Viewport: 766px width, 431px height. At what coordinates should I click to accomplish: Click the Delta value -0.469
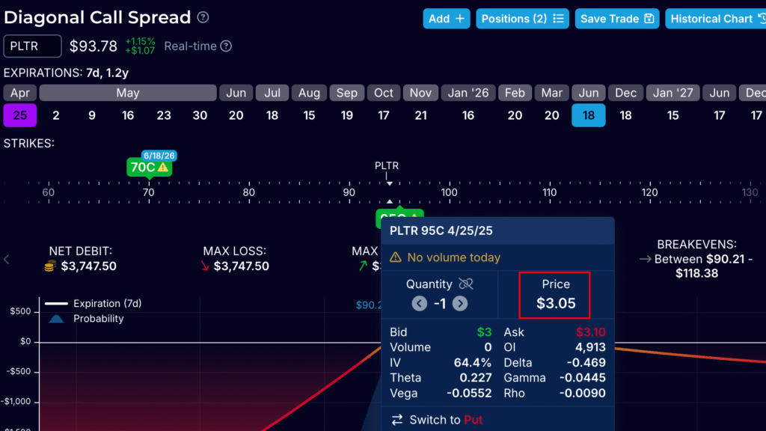tap(586, 363)
